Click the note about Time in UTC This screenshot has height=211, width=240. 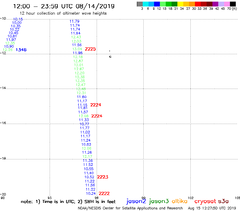click(x=68, y=202)
